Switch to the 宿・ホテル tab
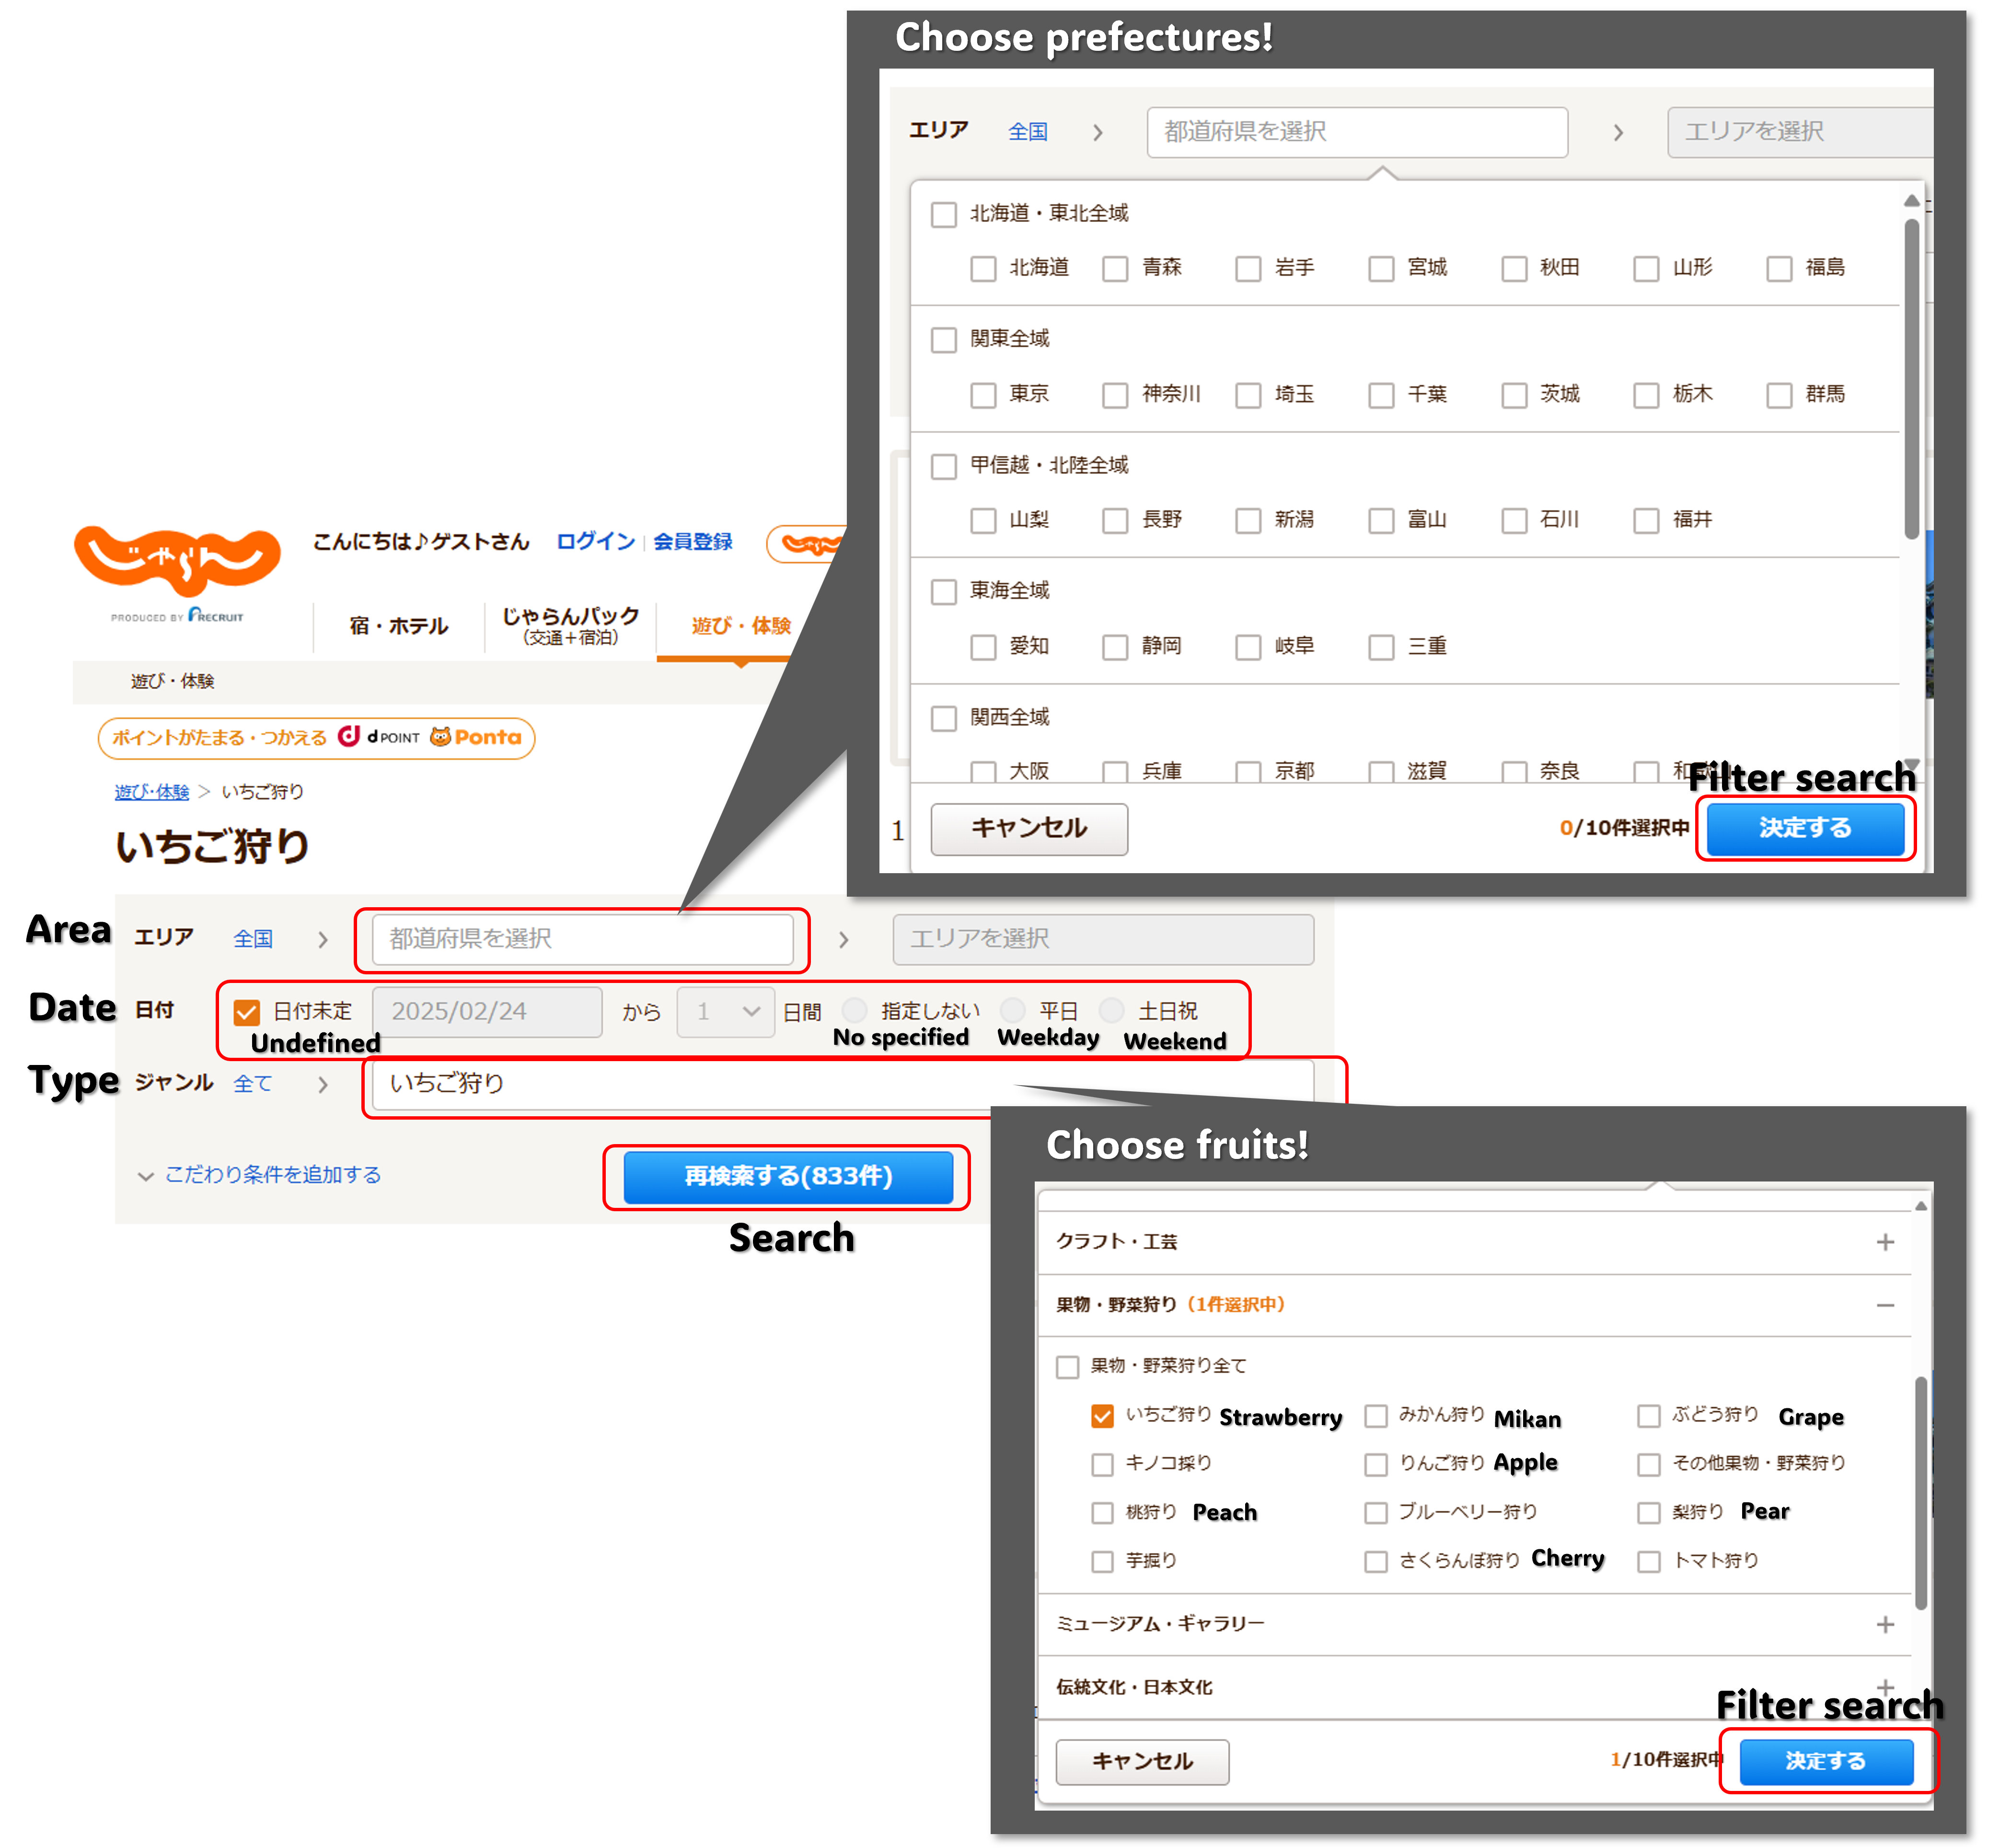 click(398, 626)
